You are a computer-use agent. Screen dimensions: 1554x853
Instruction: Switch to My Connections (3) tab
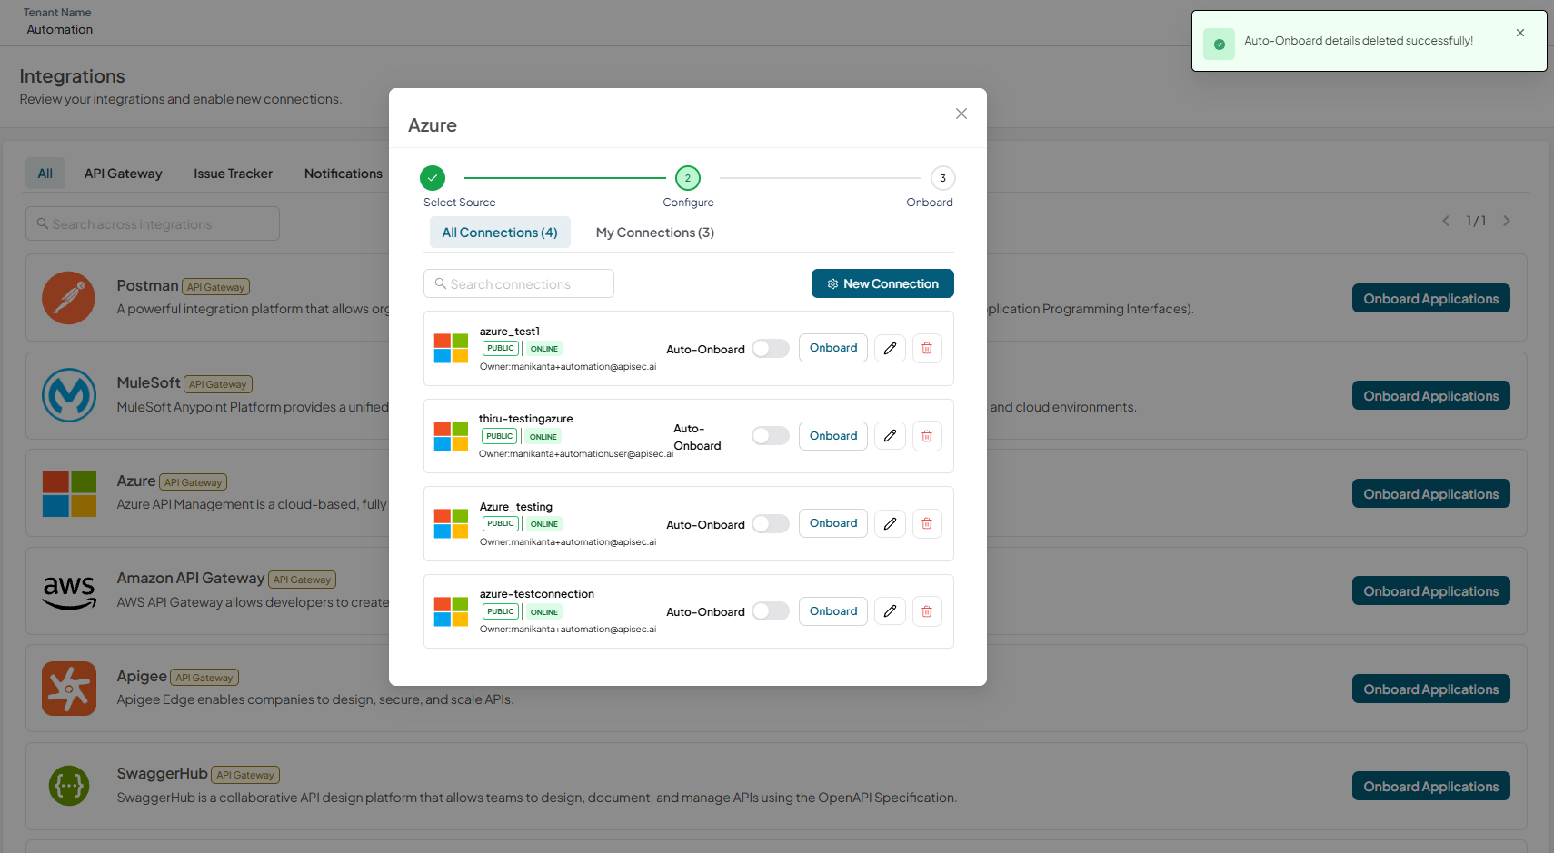click(655, 233)
